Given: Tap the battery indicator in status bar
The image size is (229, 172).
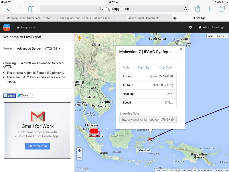Looking at the screenshot, I should tap(225, 2).
